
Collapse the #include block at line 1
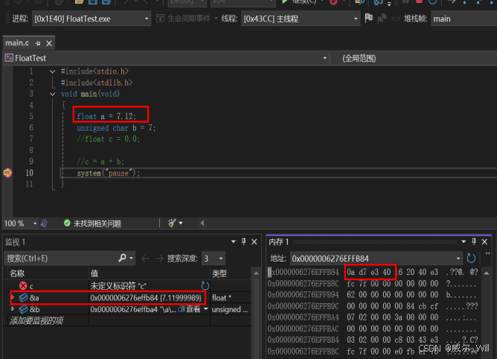pyautogui.click(x=53, y=71)
